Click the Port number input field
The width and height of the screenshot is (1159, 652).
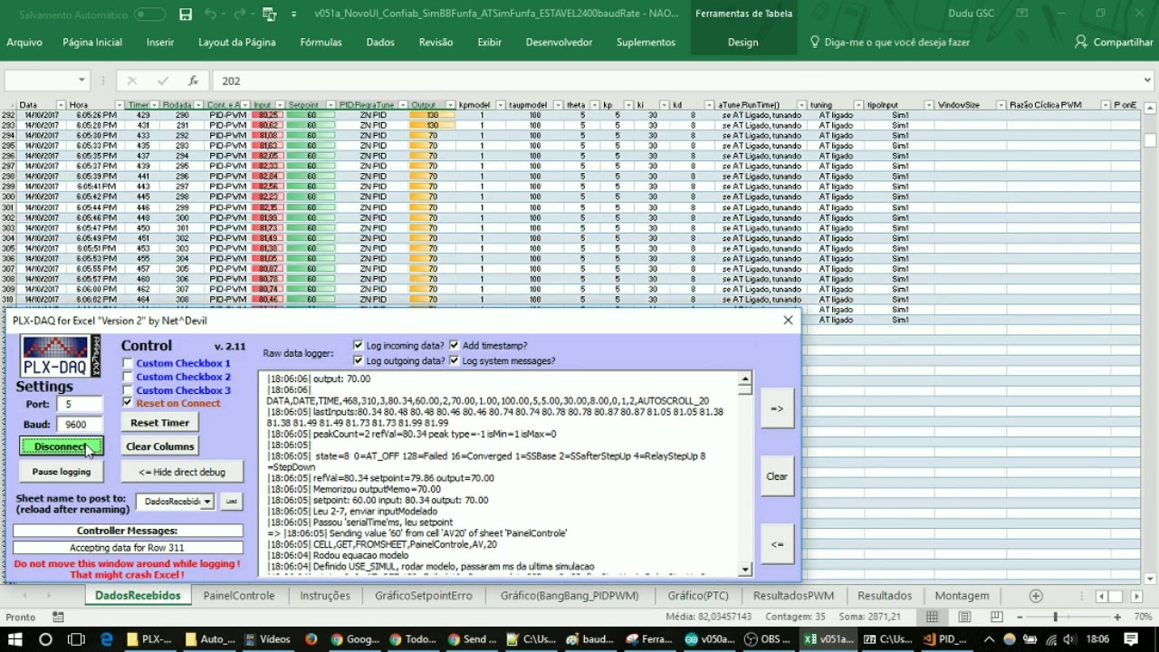tap(79, 405)
